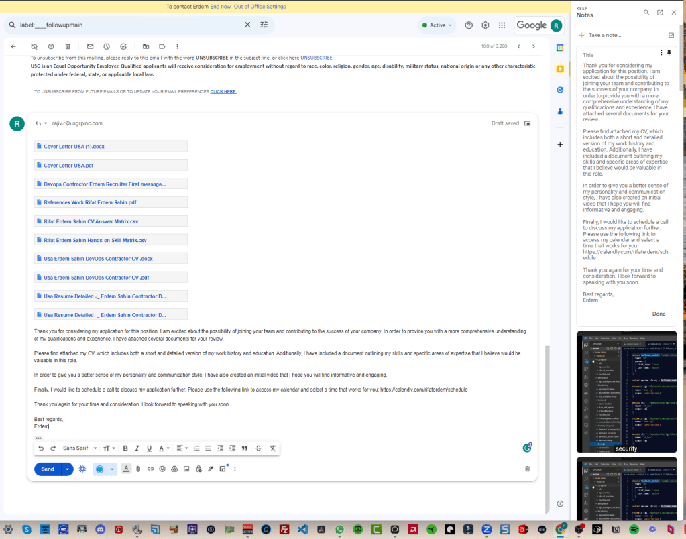Open text color dropdown

click(164, 448)
